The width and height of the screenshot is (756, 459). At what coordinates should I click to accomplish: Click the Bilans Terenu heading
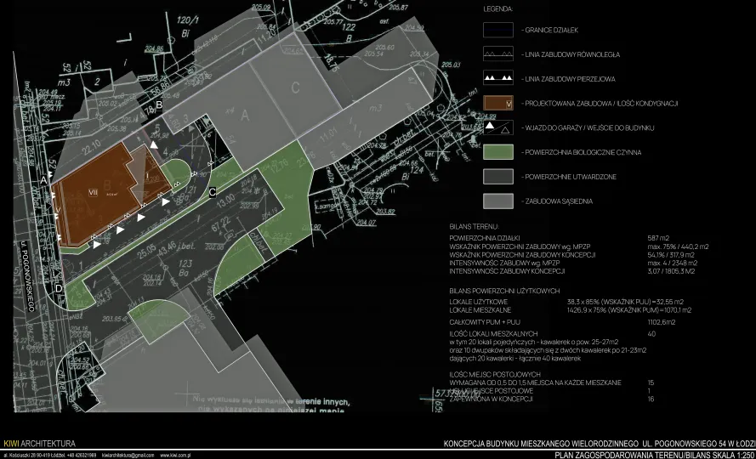(x=472, y=229)
